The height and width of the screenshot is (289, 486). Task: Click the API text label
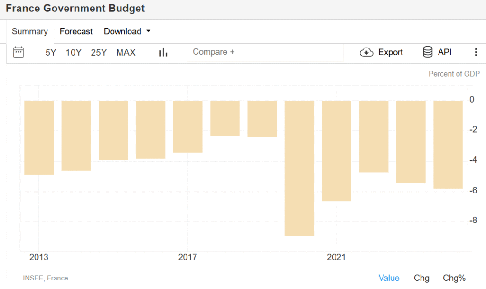click(444, 52)
